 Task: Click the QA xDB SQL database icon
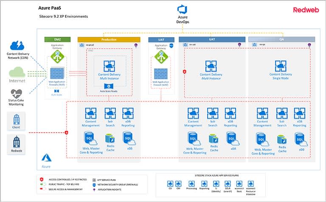point(301,139)
